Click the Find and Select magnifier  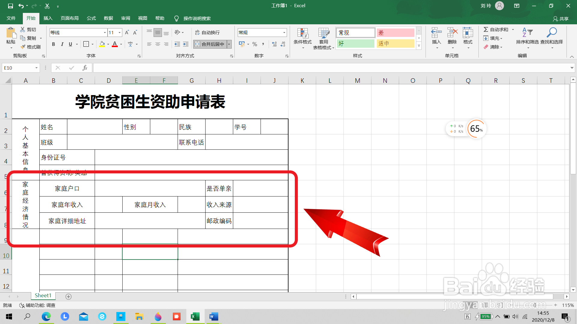551,36
